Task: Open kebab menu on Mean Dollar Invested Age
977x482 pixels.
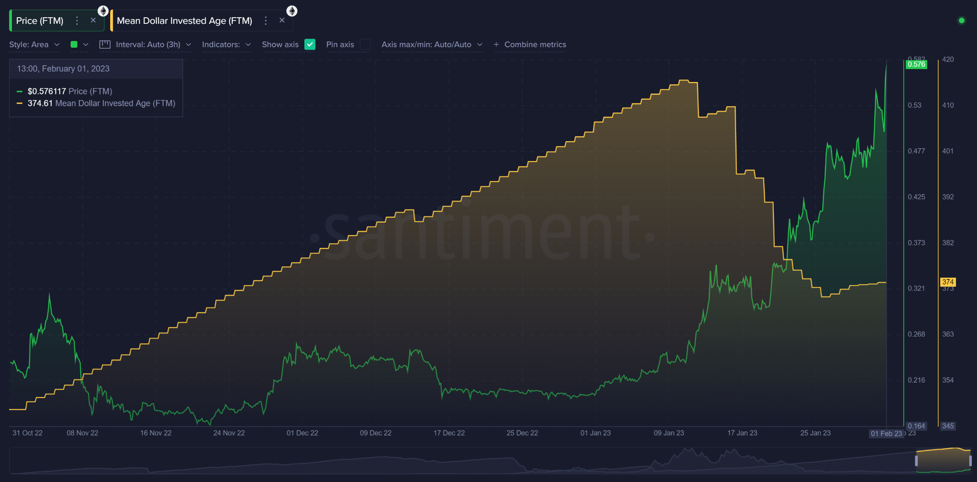Action: 266,21
